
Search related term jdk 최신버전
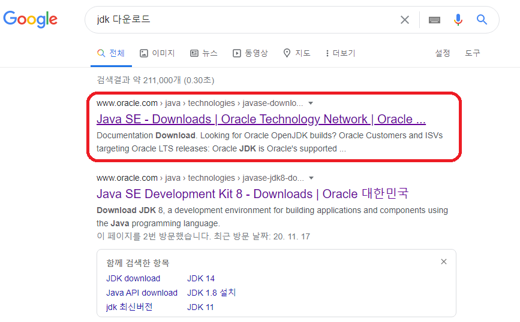(x=129, y=307)
